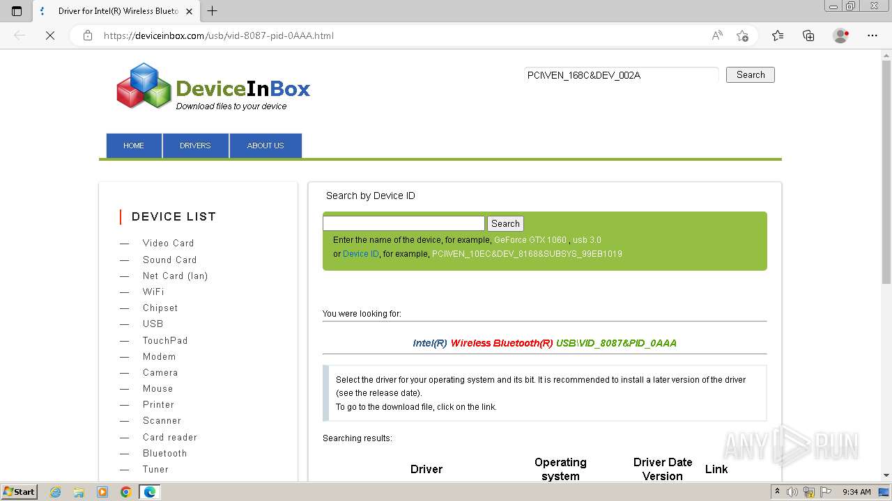This screenshot has width=892, height=501.
Task: Open Tuner in device list
Action: pyautogui.click(x=156, y=469)
